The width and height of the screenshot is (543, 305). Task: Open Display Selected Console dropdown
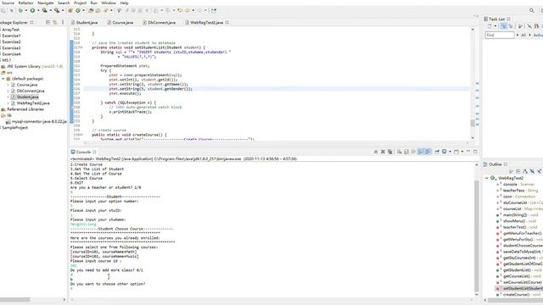pos(450,152)
